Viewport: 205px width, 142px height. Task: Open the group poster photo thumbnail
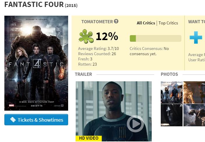pos(172,92)
